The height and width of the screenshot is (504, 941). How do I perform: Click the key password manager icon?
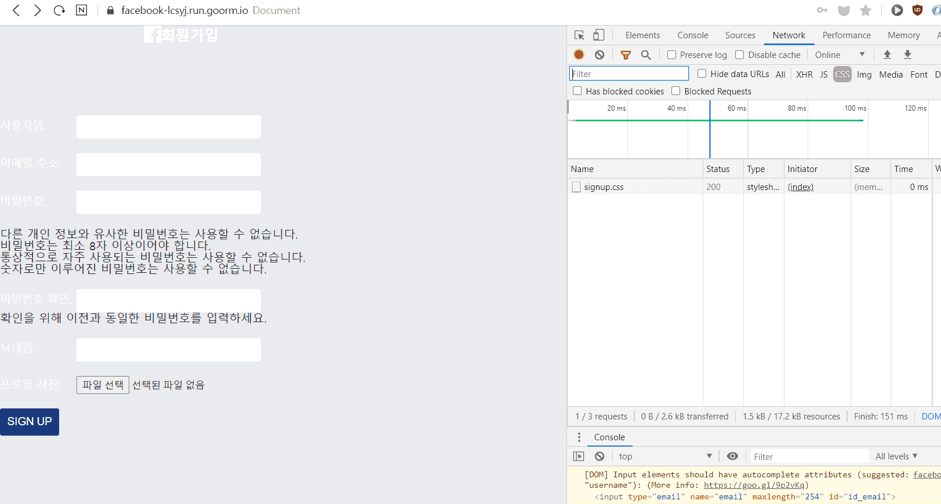click(822, 10)
